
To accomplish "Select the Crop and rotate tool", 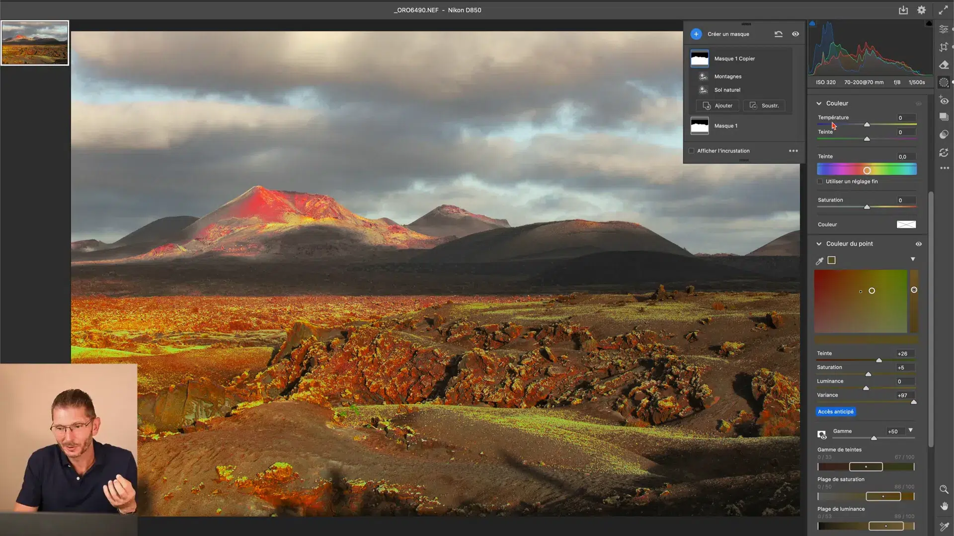I will (944, 47).
